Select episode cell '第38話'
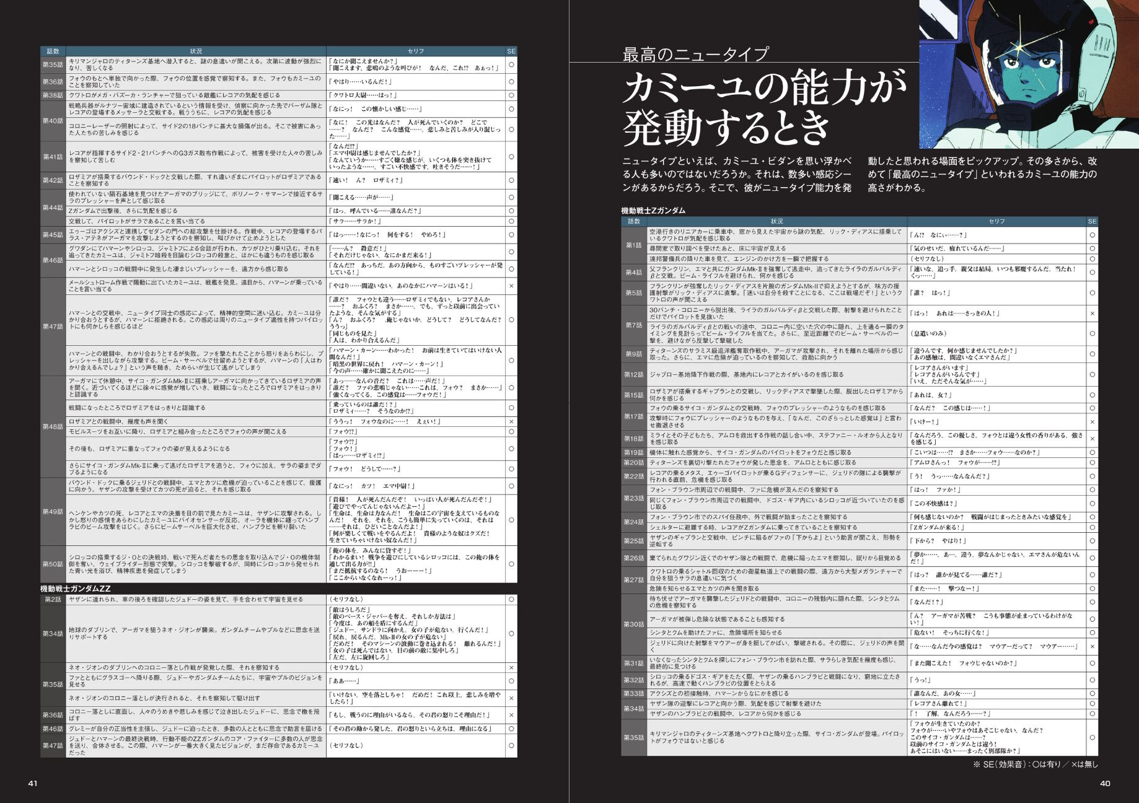1139x803 pixels. click(53, 95)
